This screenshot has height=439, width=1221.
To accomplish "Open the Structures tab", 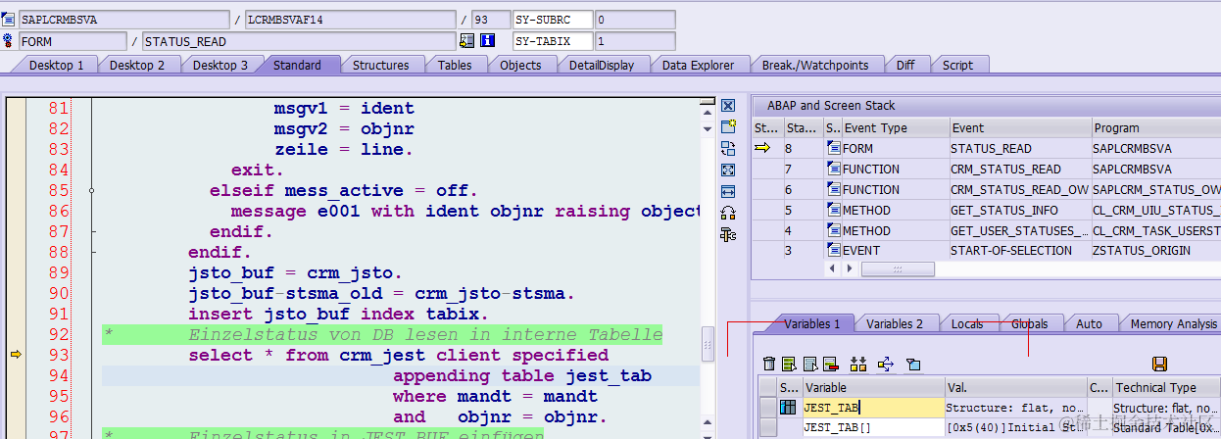I will click(x=381, y=65).
